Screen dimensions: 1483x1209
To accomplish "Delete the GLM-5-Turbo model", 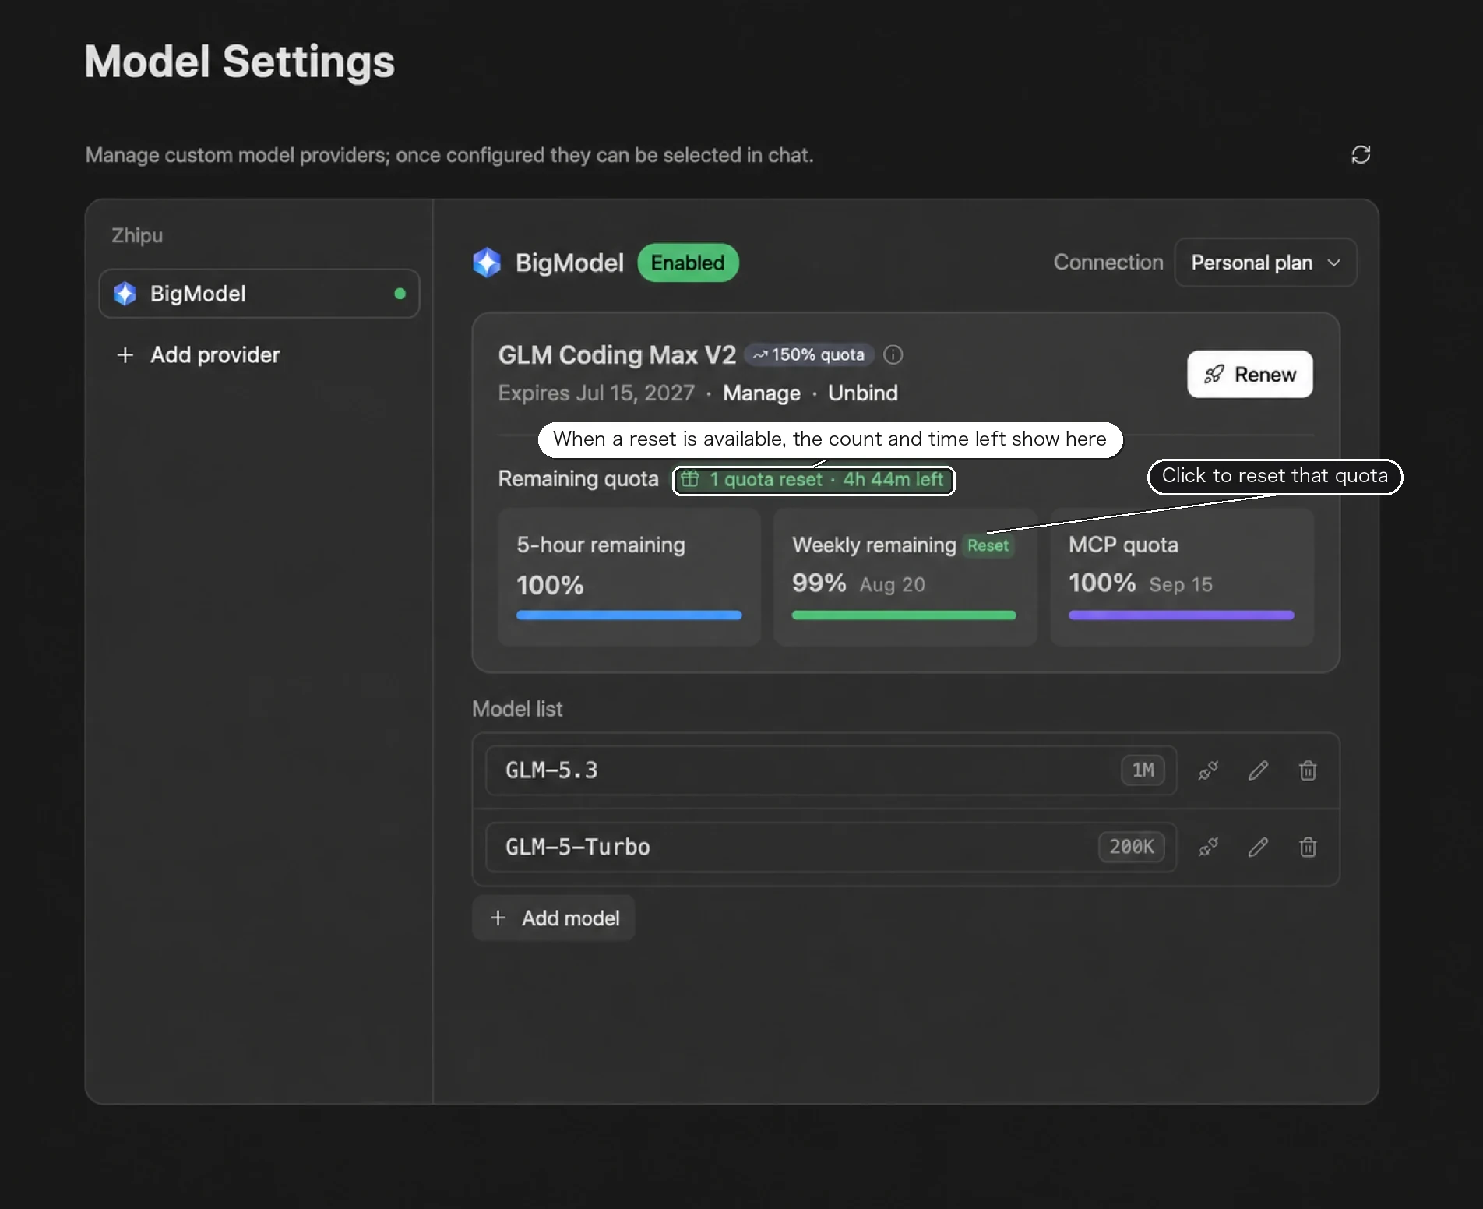I will (x=1308, y=847).
